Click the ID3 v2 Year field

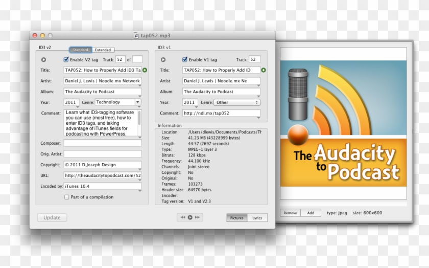pos(71,102)
